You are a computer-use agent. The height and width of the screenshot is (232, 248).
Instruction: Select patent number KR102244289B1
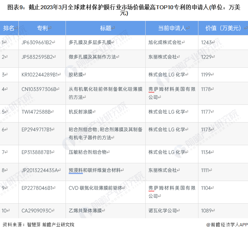click(40, 74)
